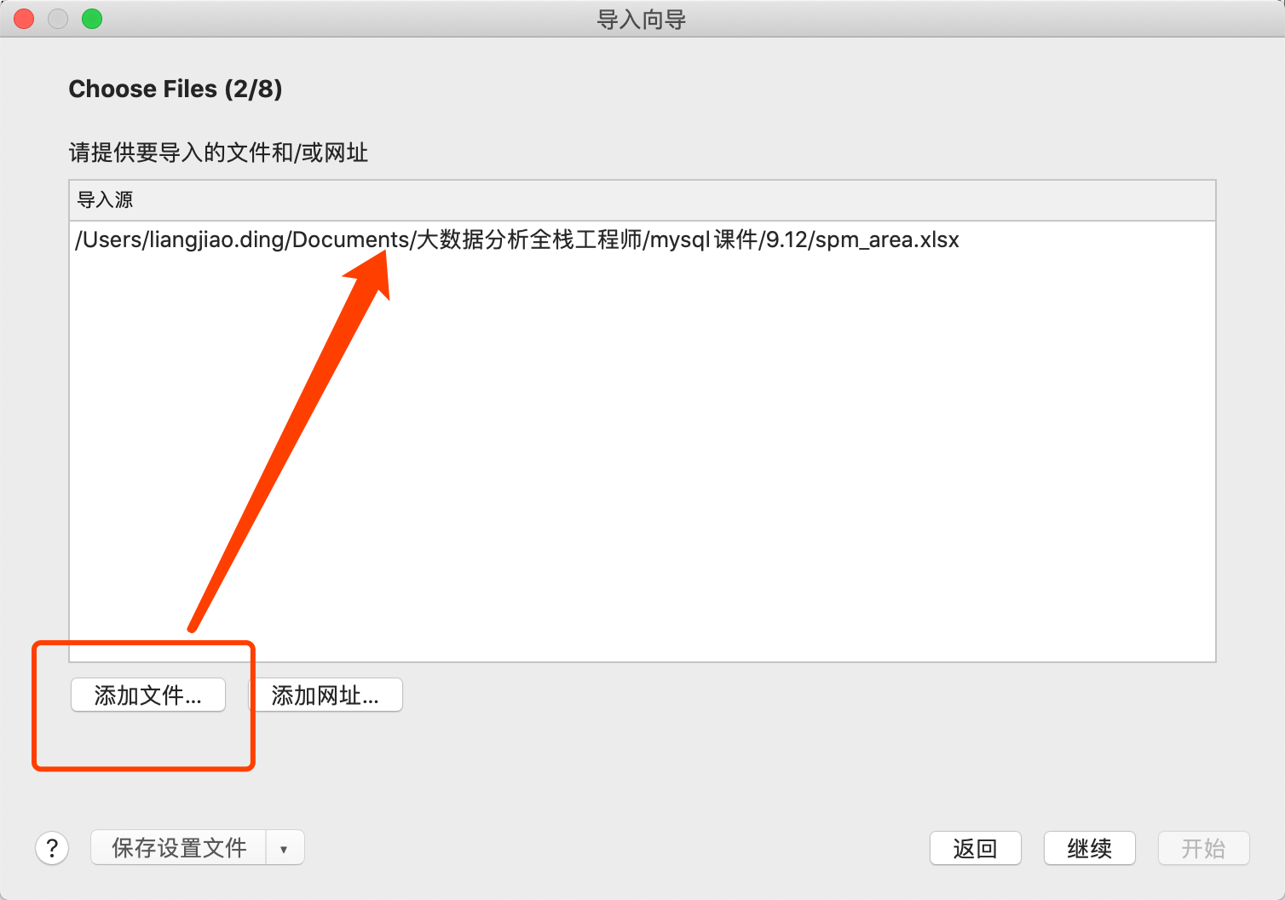Click the 继续 button
The width and height of the screenshot is (1285, 900).
click(x=1090, y=848)
